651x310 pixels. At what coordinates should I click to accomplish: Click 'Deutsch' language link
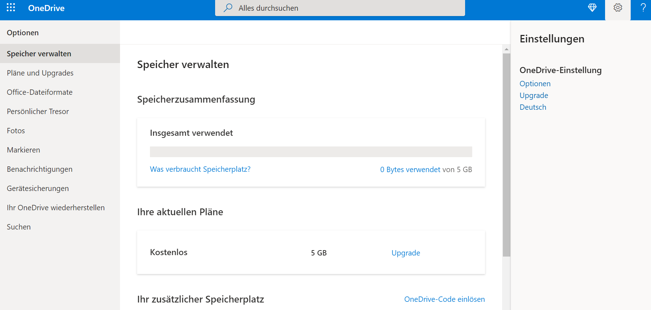(533, 107)
